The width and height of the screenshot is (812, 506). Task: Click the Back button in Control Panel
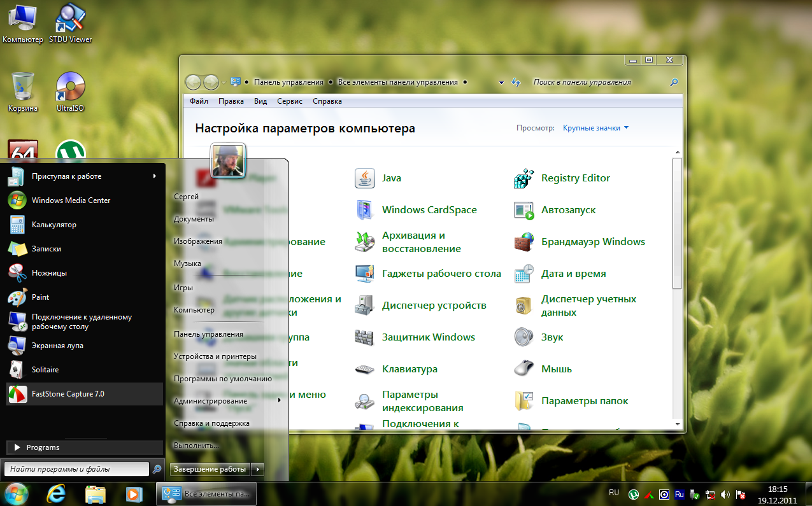pos(192,82)
